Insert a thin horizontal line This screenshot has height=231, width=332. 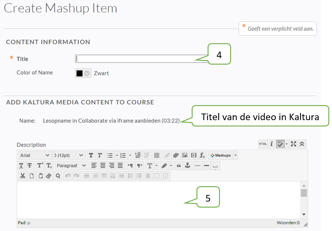198,166
